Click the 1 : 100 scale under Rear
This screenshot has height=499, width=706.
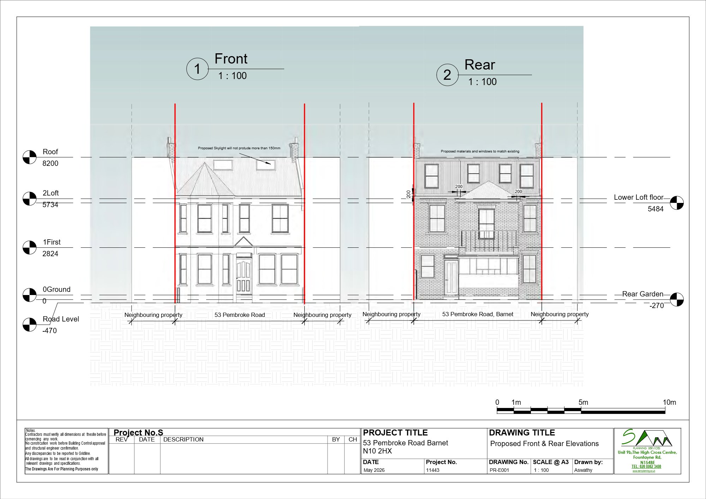[x=482, y=82]
